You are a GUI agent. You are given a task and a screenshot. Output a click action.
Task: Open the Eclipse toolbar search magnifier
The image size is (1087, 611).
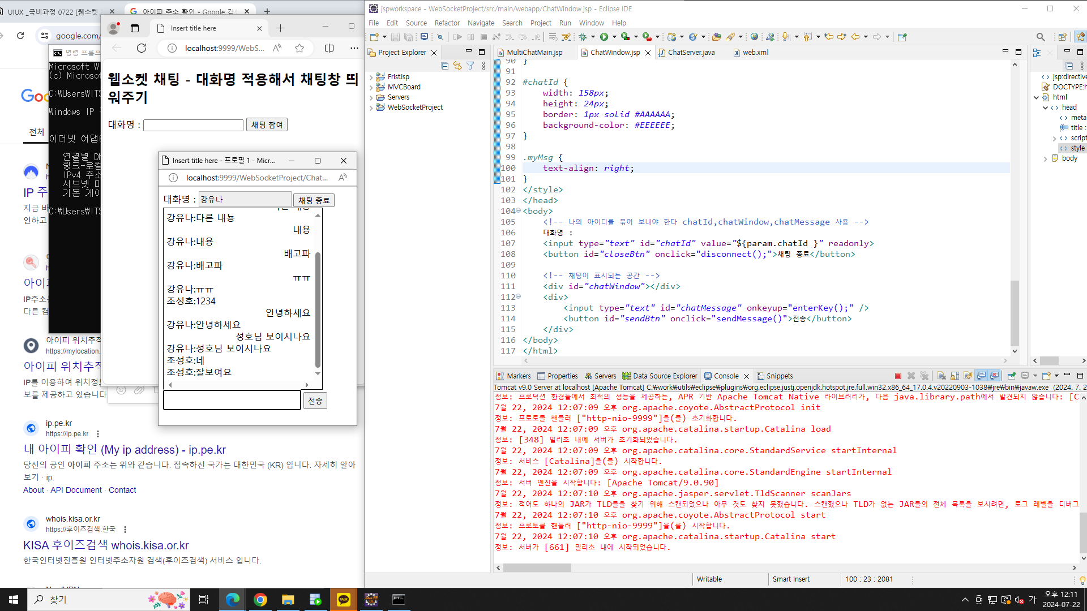(1040, 37)
